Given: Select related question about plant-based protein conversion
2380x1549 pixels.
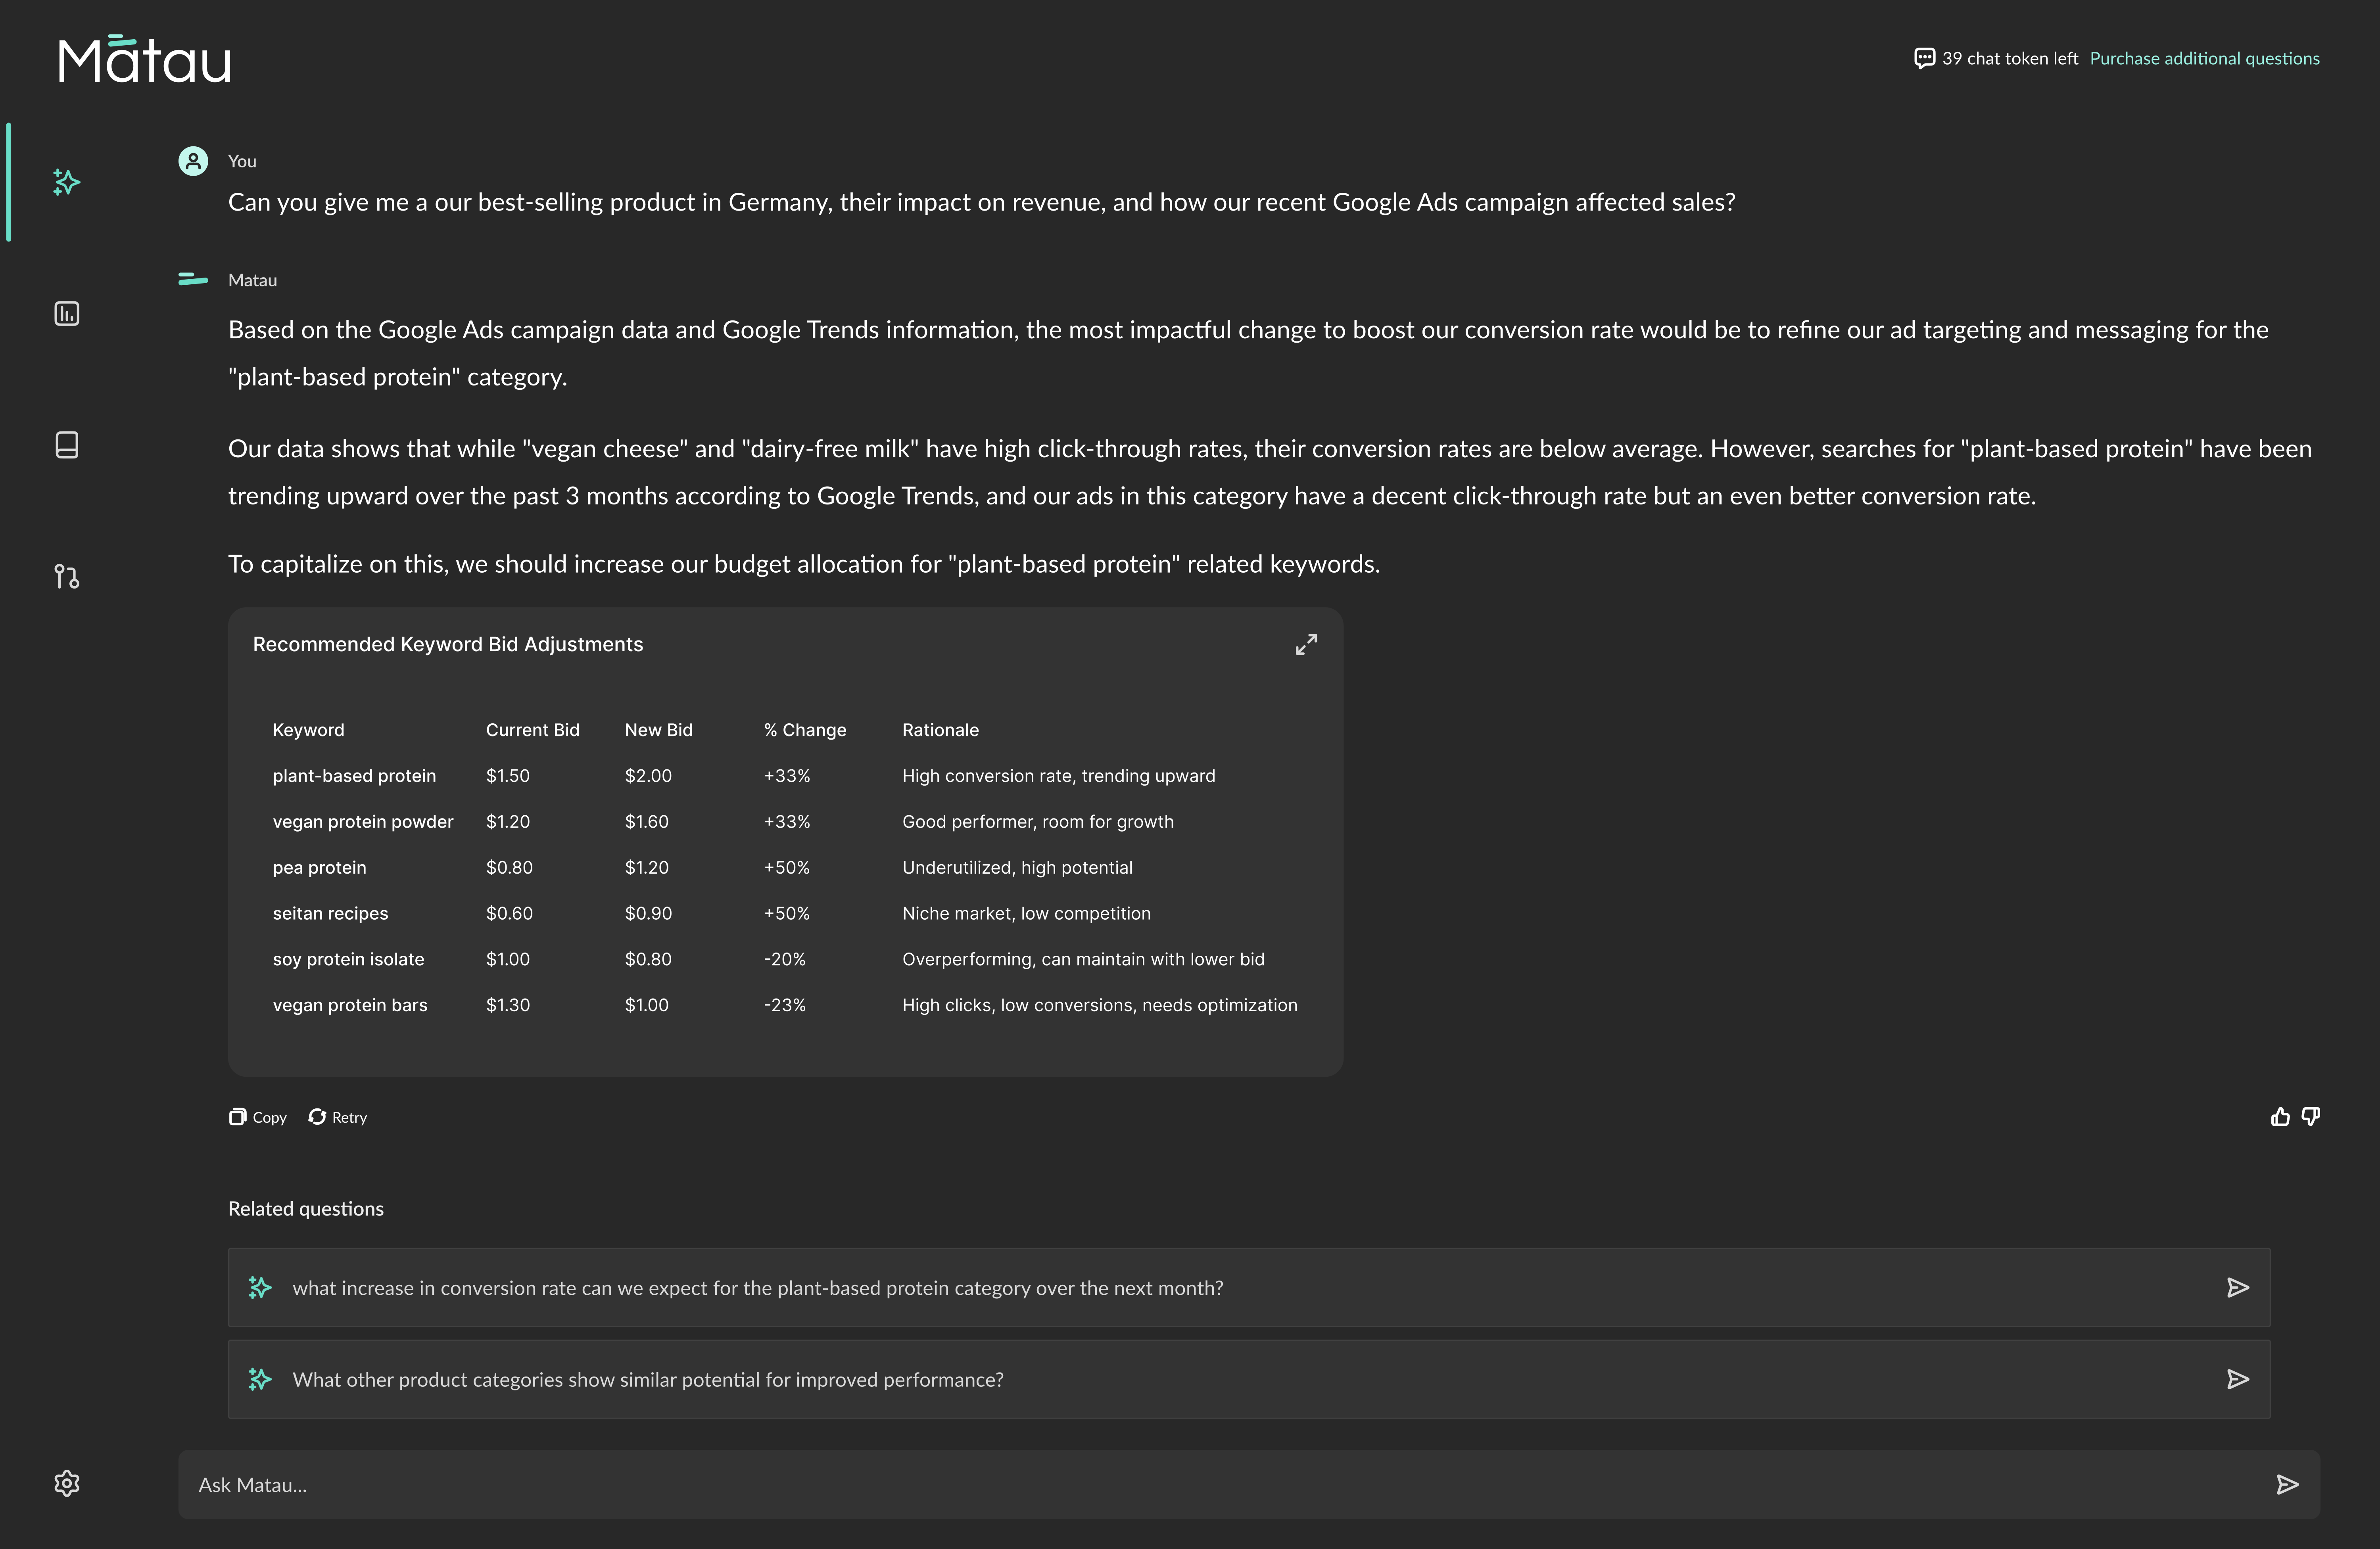Looking at the screenshot, I should (757, 1288).
